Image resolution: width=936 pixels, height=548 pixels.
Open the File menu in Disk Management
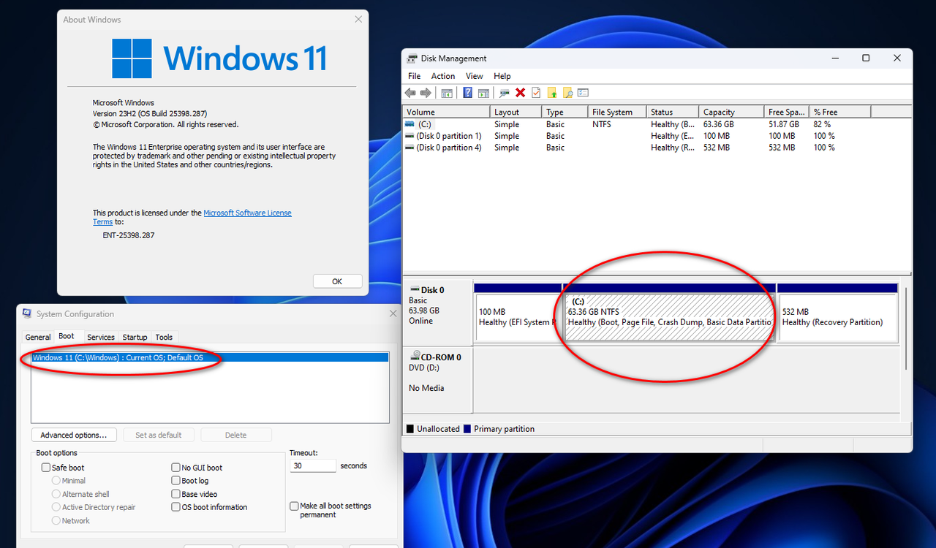coord(414,76)
